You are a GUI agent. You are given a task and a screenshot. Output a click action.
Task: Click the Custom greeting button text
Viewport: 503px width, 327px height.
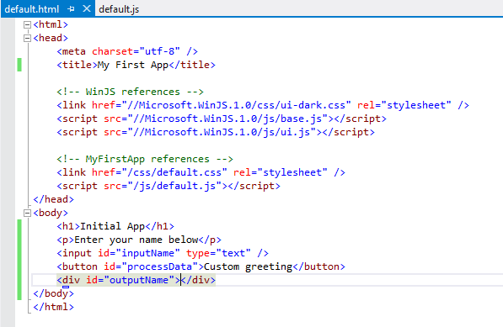(x=249, y=266)
